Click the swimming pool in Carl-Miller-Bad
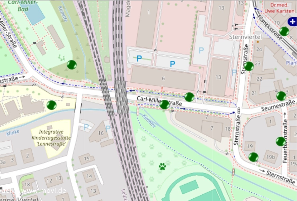Screen dimensions: 297x201 pos(34,13)
